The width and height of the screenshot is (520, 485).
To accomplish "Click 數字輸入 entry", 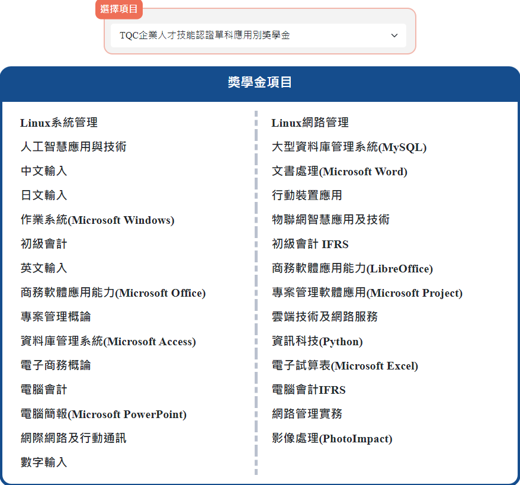I will tap(44, 462).
